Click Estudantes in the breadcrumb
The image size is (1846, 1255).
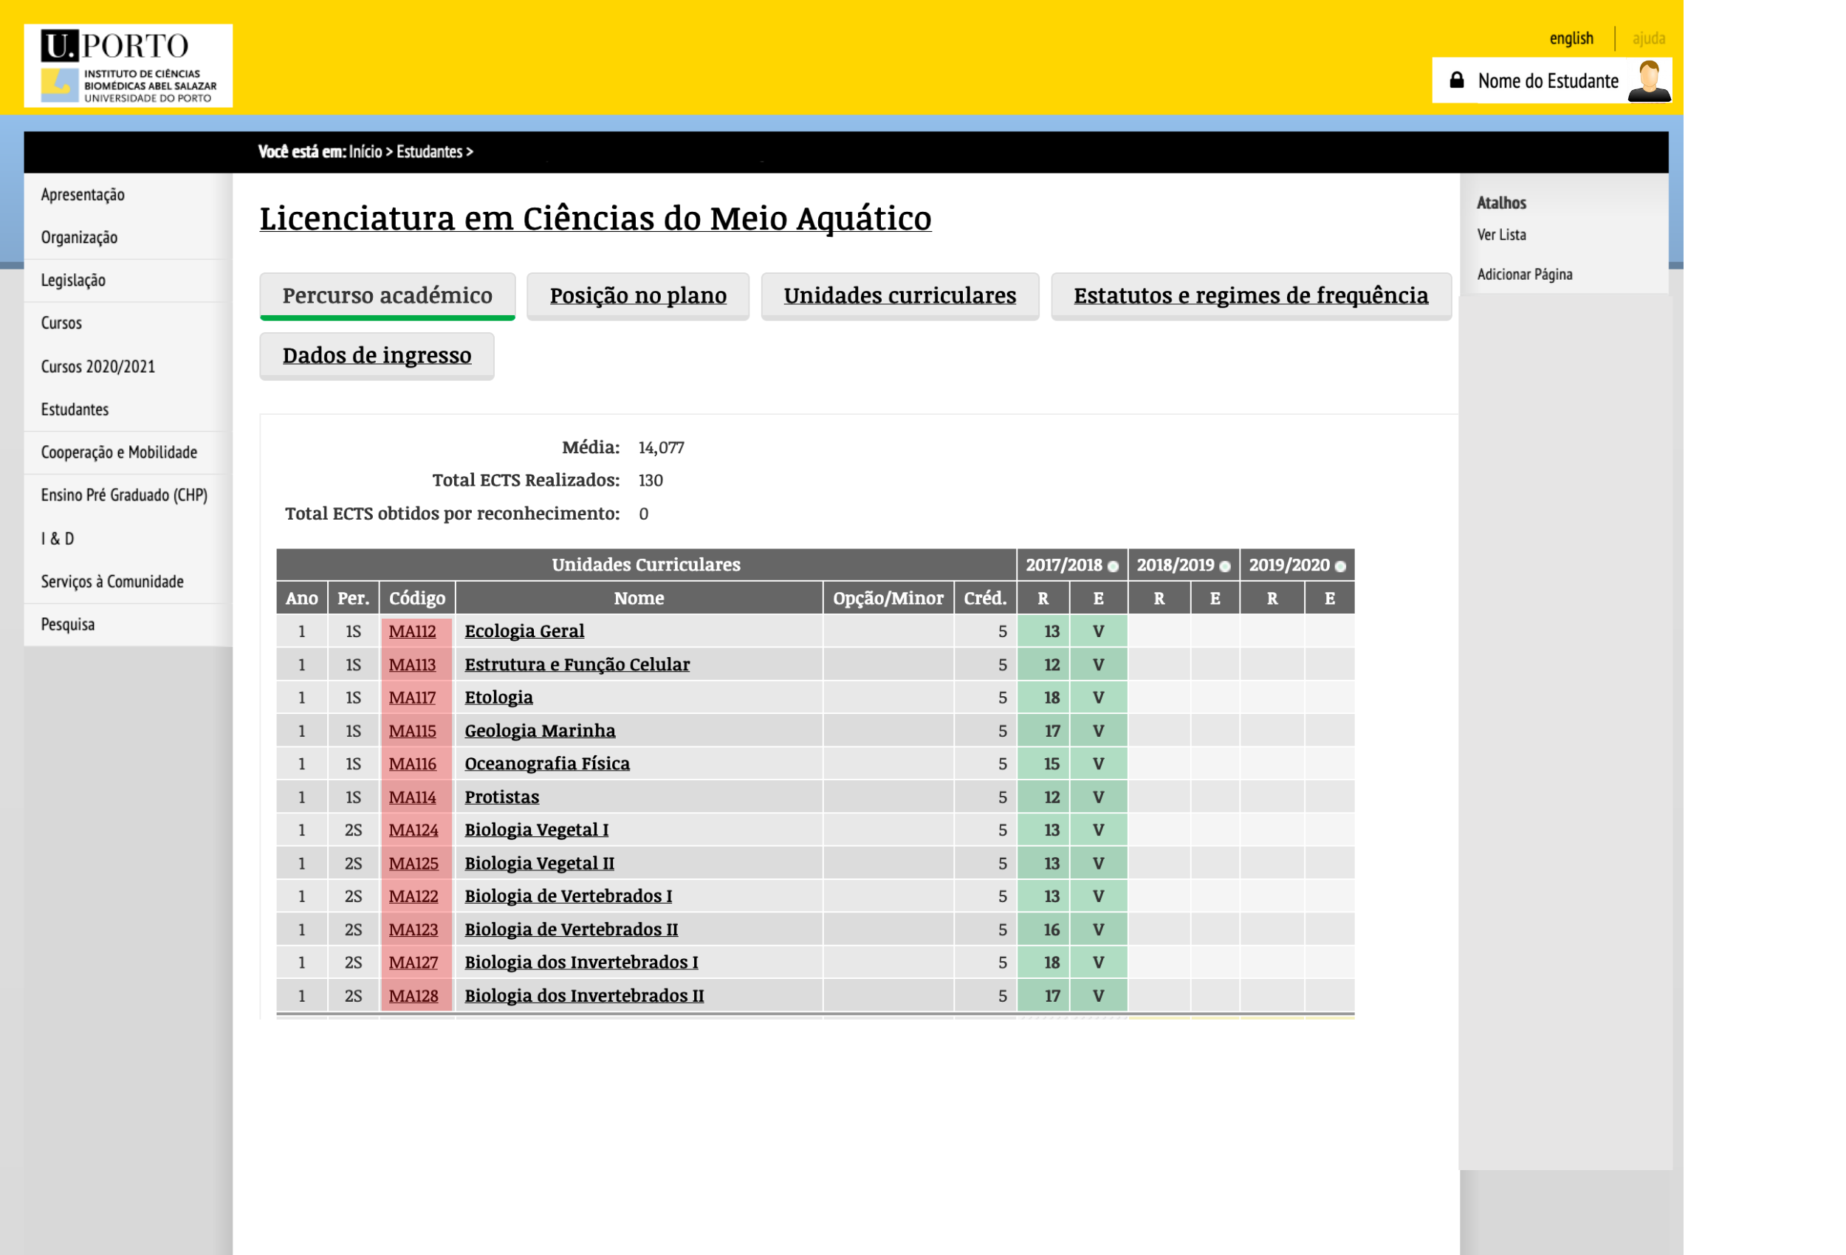coord(429,152)
